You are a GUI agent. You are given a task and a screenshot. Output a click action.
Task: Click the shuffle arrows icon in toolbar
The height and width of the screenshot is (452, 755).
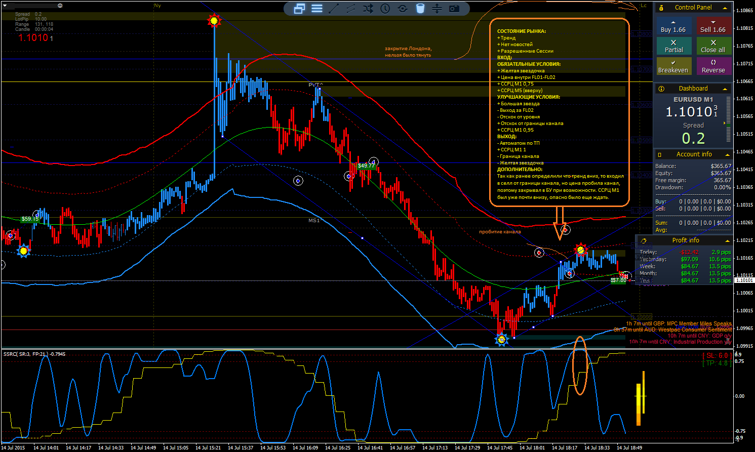point(368,8)
